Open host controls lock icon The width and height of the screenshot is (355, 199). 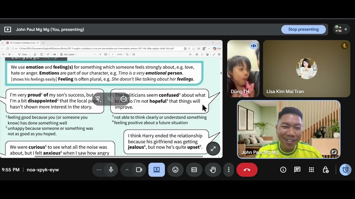tap(326, 170)
